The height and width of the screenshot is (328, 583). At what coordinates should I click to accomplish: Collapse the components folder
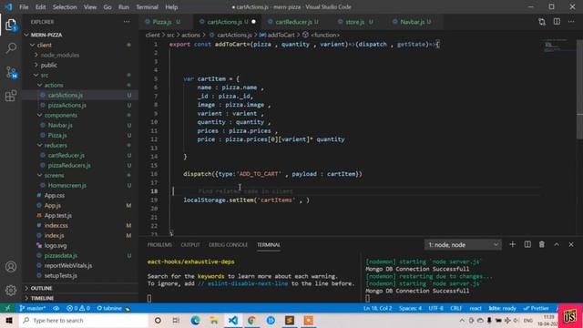61,116
